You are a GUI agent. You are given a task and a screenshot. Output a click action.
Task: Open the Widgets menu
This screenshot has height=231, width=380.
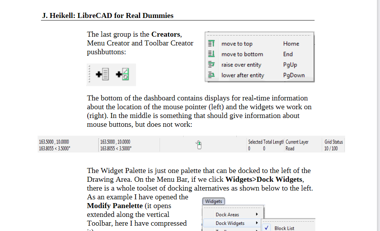(214, 201)
